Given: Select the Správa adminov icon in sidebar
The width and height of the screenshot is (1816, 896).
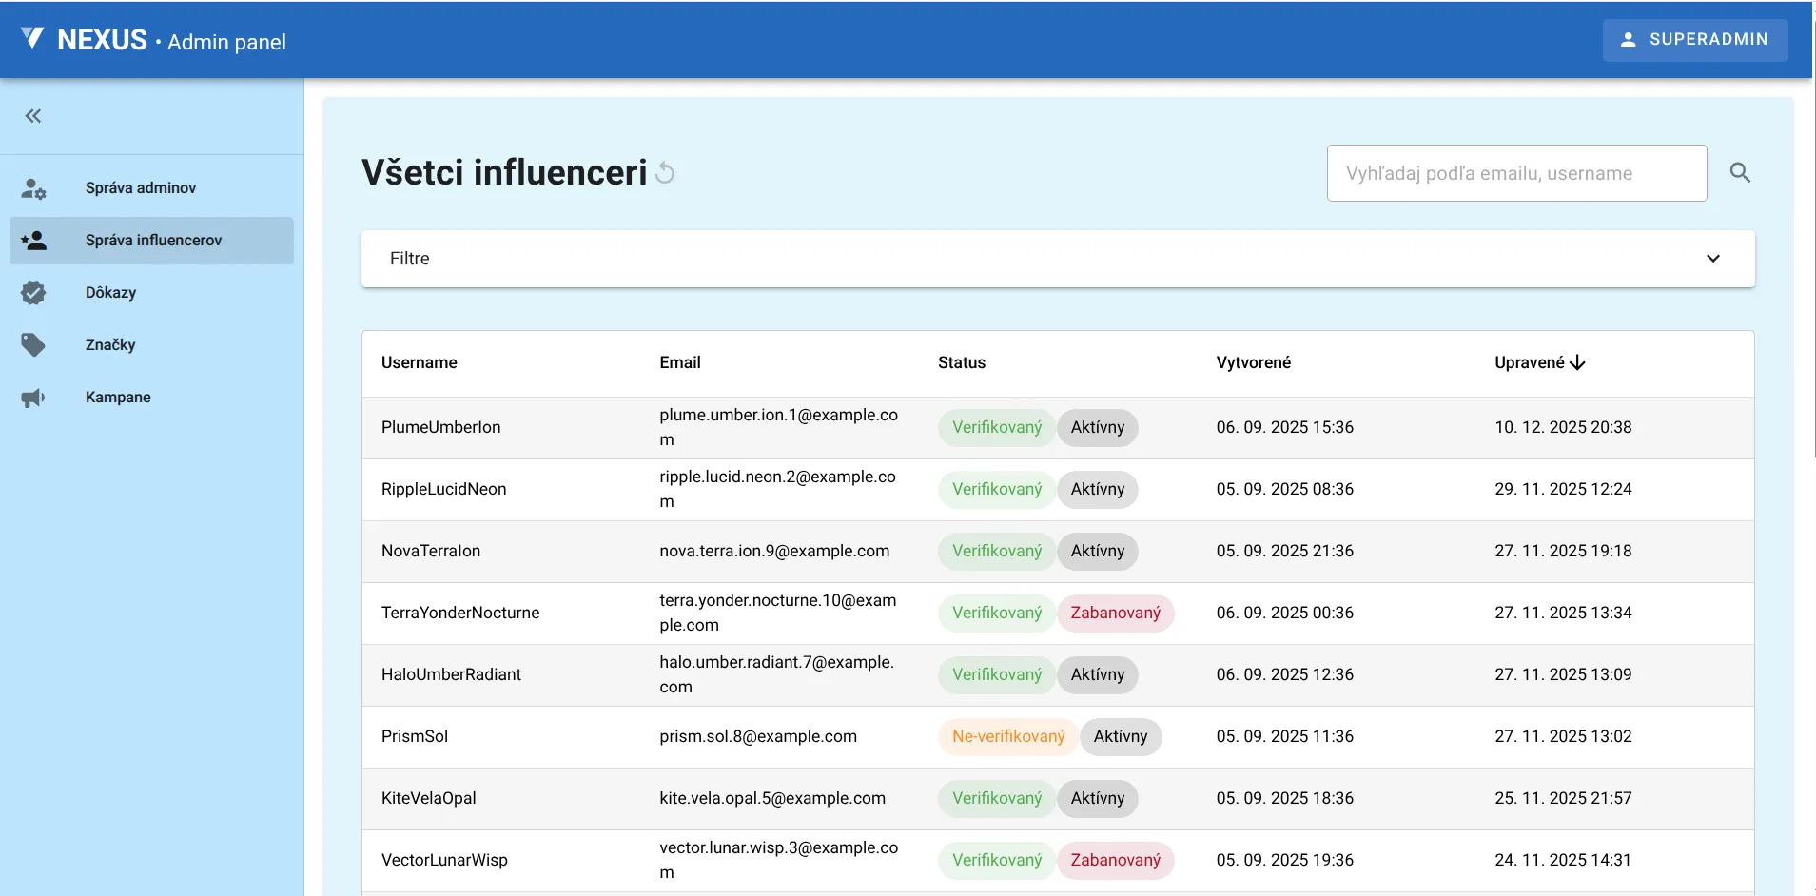Looking at the screenshot, I should 34,187.
